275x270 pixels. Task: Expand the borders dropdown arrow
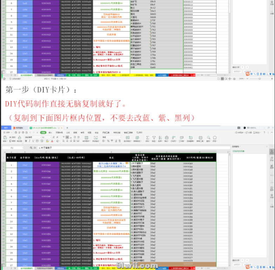click(39, 141)
